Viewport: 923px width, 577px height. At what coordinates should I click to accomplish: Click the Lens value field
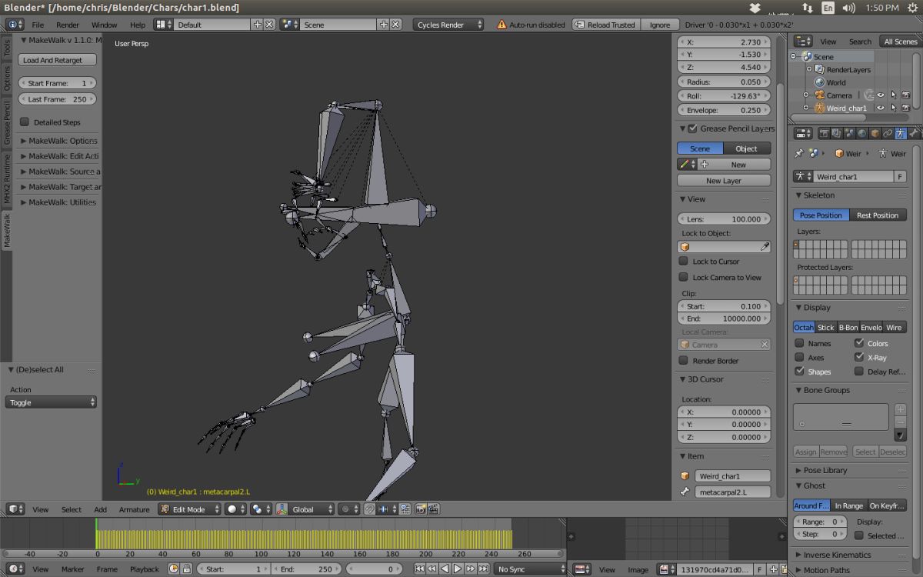pyautogui.click(x=724, y=219)
